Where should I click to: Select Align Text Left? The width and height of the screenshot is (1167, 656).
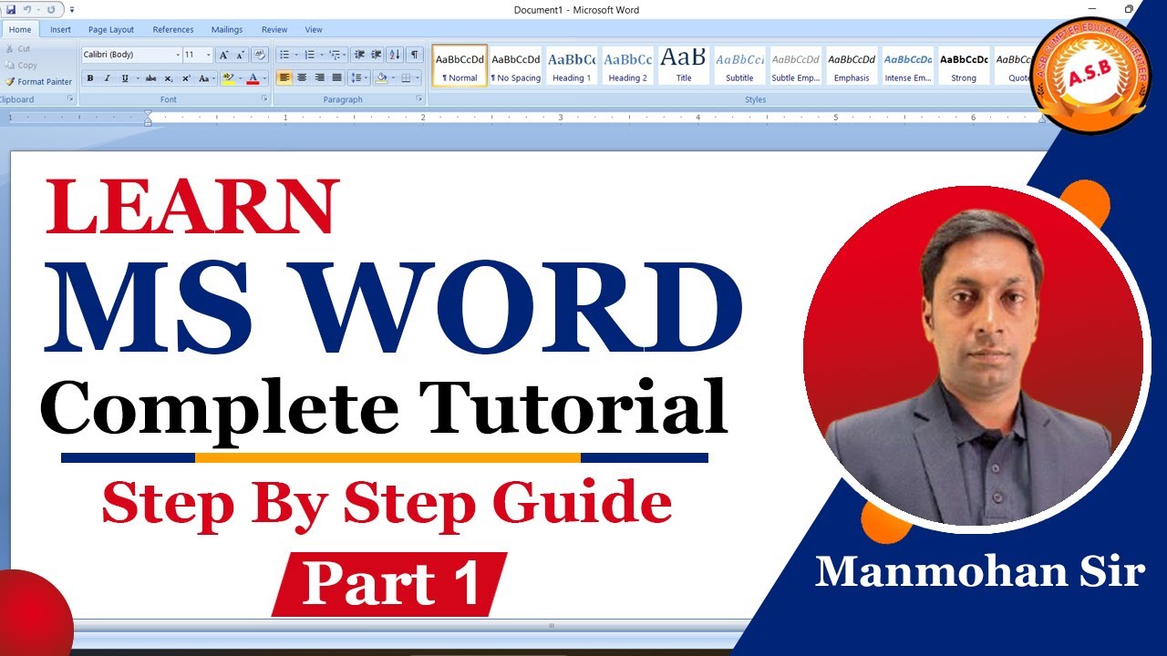tap(284, 78)
